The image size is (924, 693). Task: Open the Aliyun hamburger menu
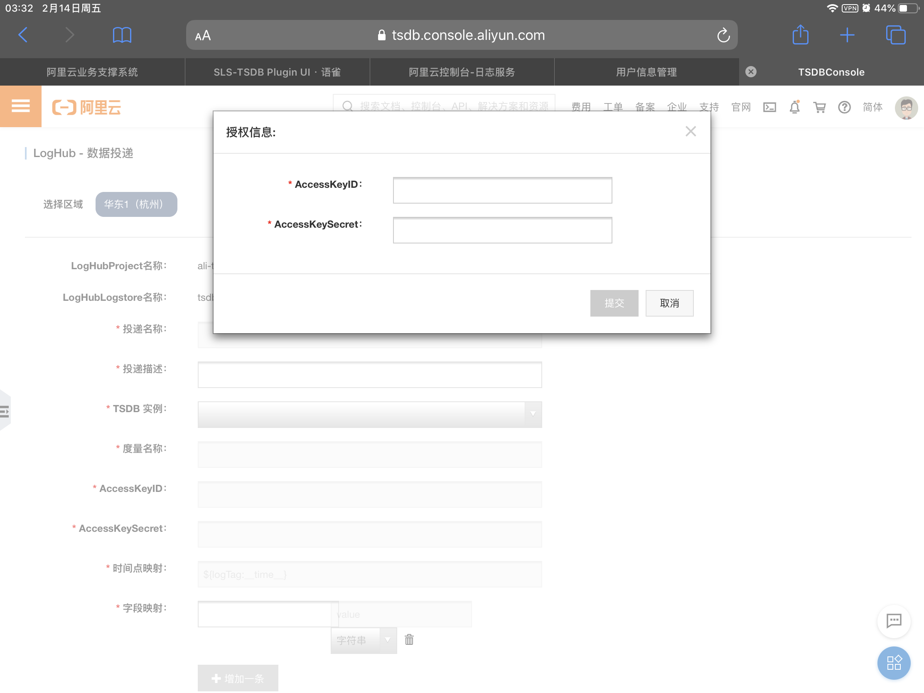pyautogui.click(x=20, y=106)
